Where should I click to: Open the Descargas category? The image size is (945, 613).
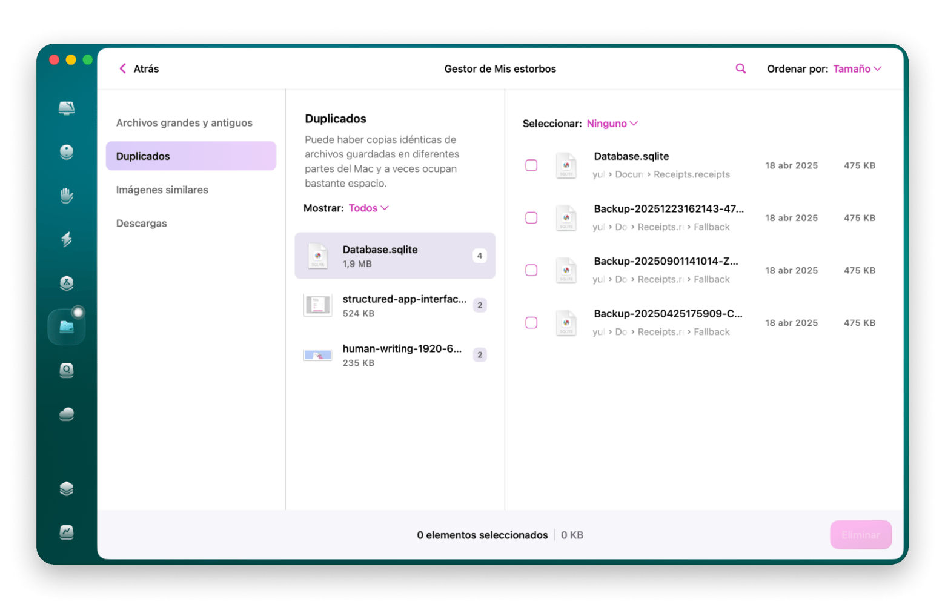pyautogui.click(x=142, y=224)
